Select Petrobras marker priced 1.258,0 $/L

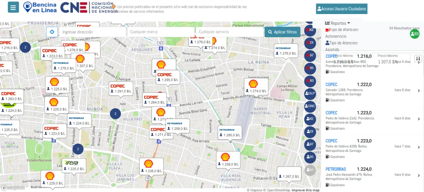[178, 126]
